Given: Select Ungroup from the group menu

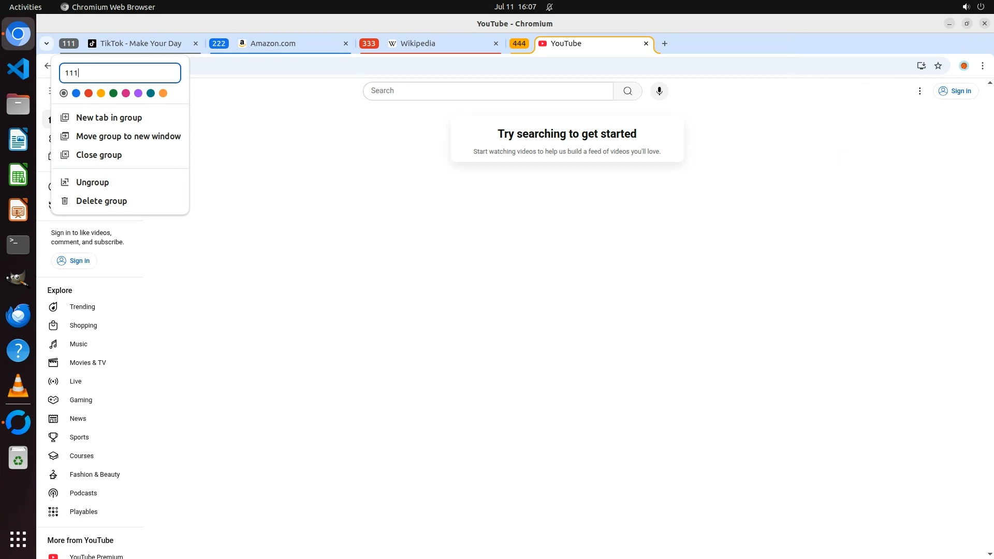Looking at the screenshot, I should click(92, 182).
